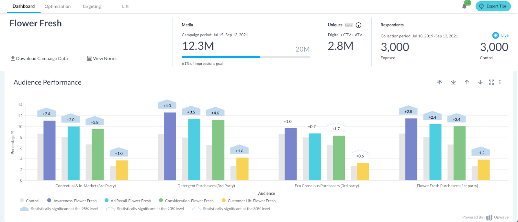Image resolution: width=518 pixels, height=222 pixels.
Task: Click the Collection period dates text
Action: click(419, 36)
